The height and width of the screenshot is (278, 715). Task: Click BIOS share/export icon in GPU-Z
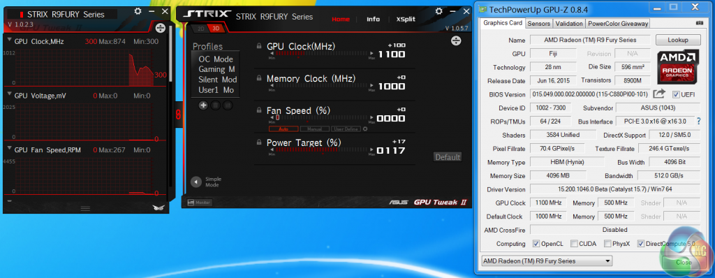click(x=659, y=94)
